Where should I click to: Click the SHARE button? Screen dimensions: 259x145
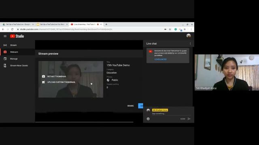(130, 106)
